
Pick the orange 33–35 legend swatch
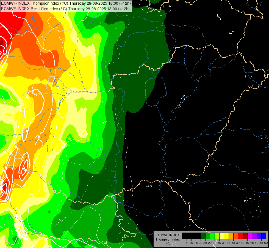tap(231, 236)
